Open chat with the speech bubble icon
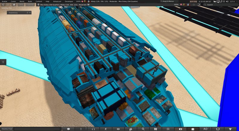Viewport: 239px width, 131px height. pyautogui.click(x=68, y=129)
